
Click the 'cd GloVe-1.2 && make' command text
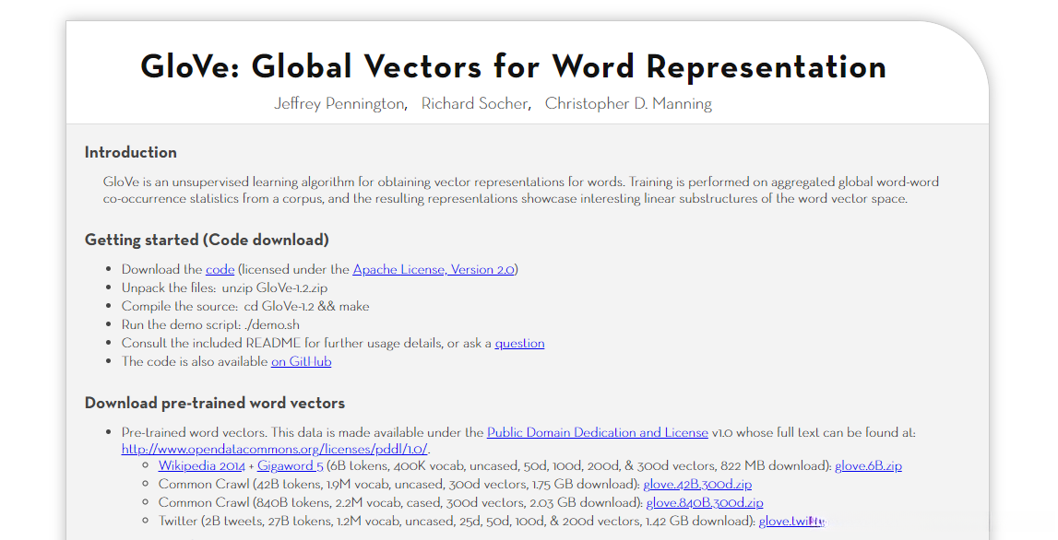(306, 306)
